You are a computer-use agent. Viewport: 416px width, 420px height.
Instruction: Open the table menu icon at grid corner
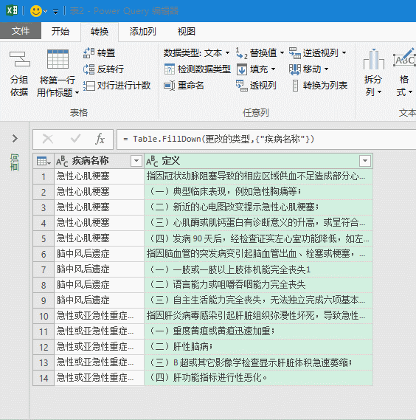pos(44,161)
